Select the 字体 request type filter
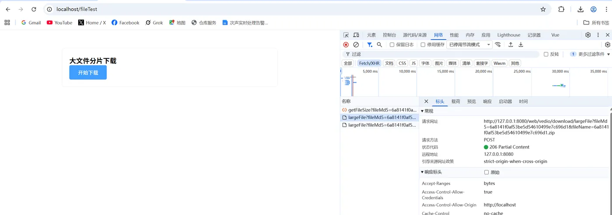Screen dimensions: 612x215 point(425,63)
